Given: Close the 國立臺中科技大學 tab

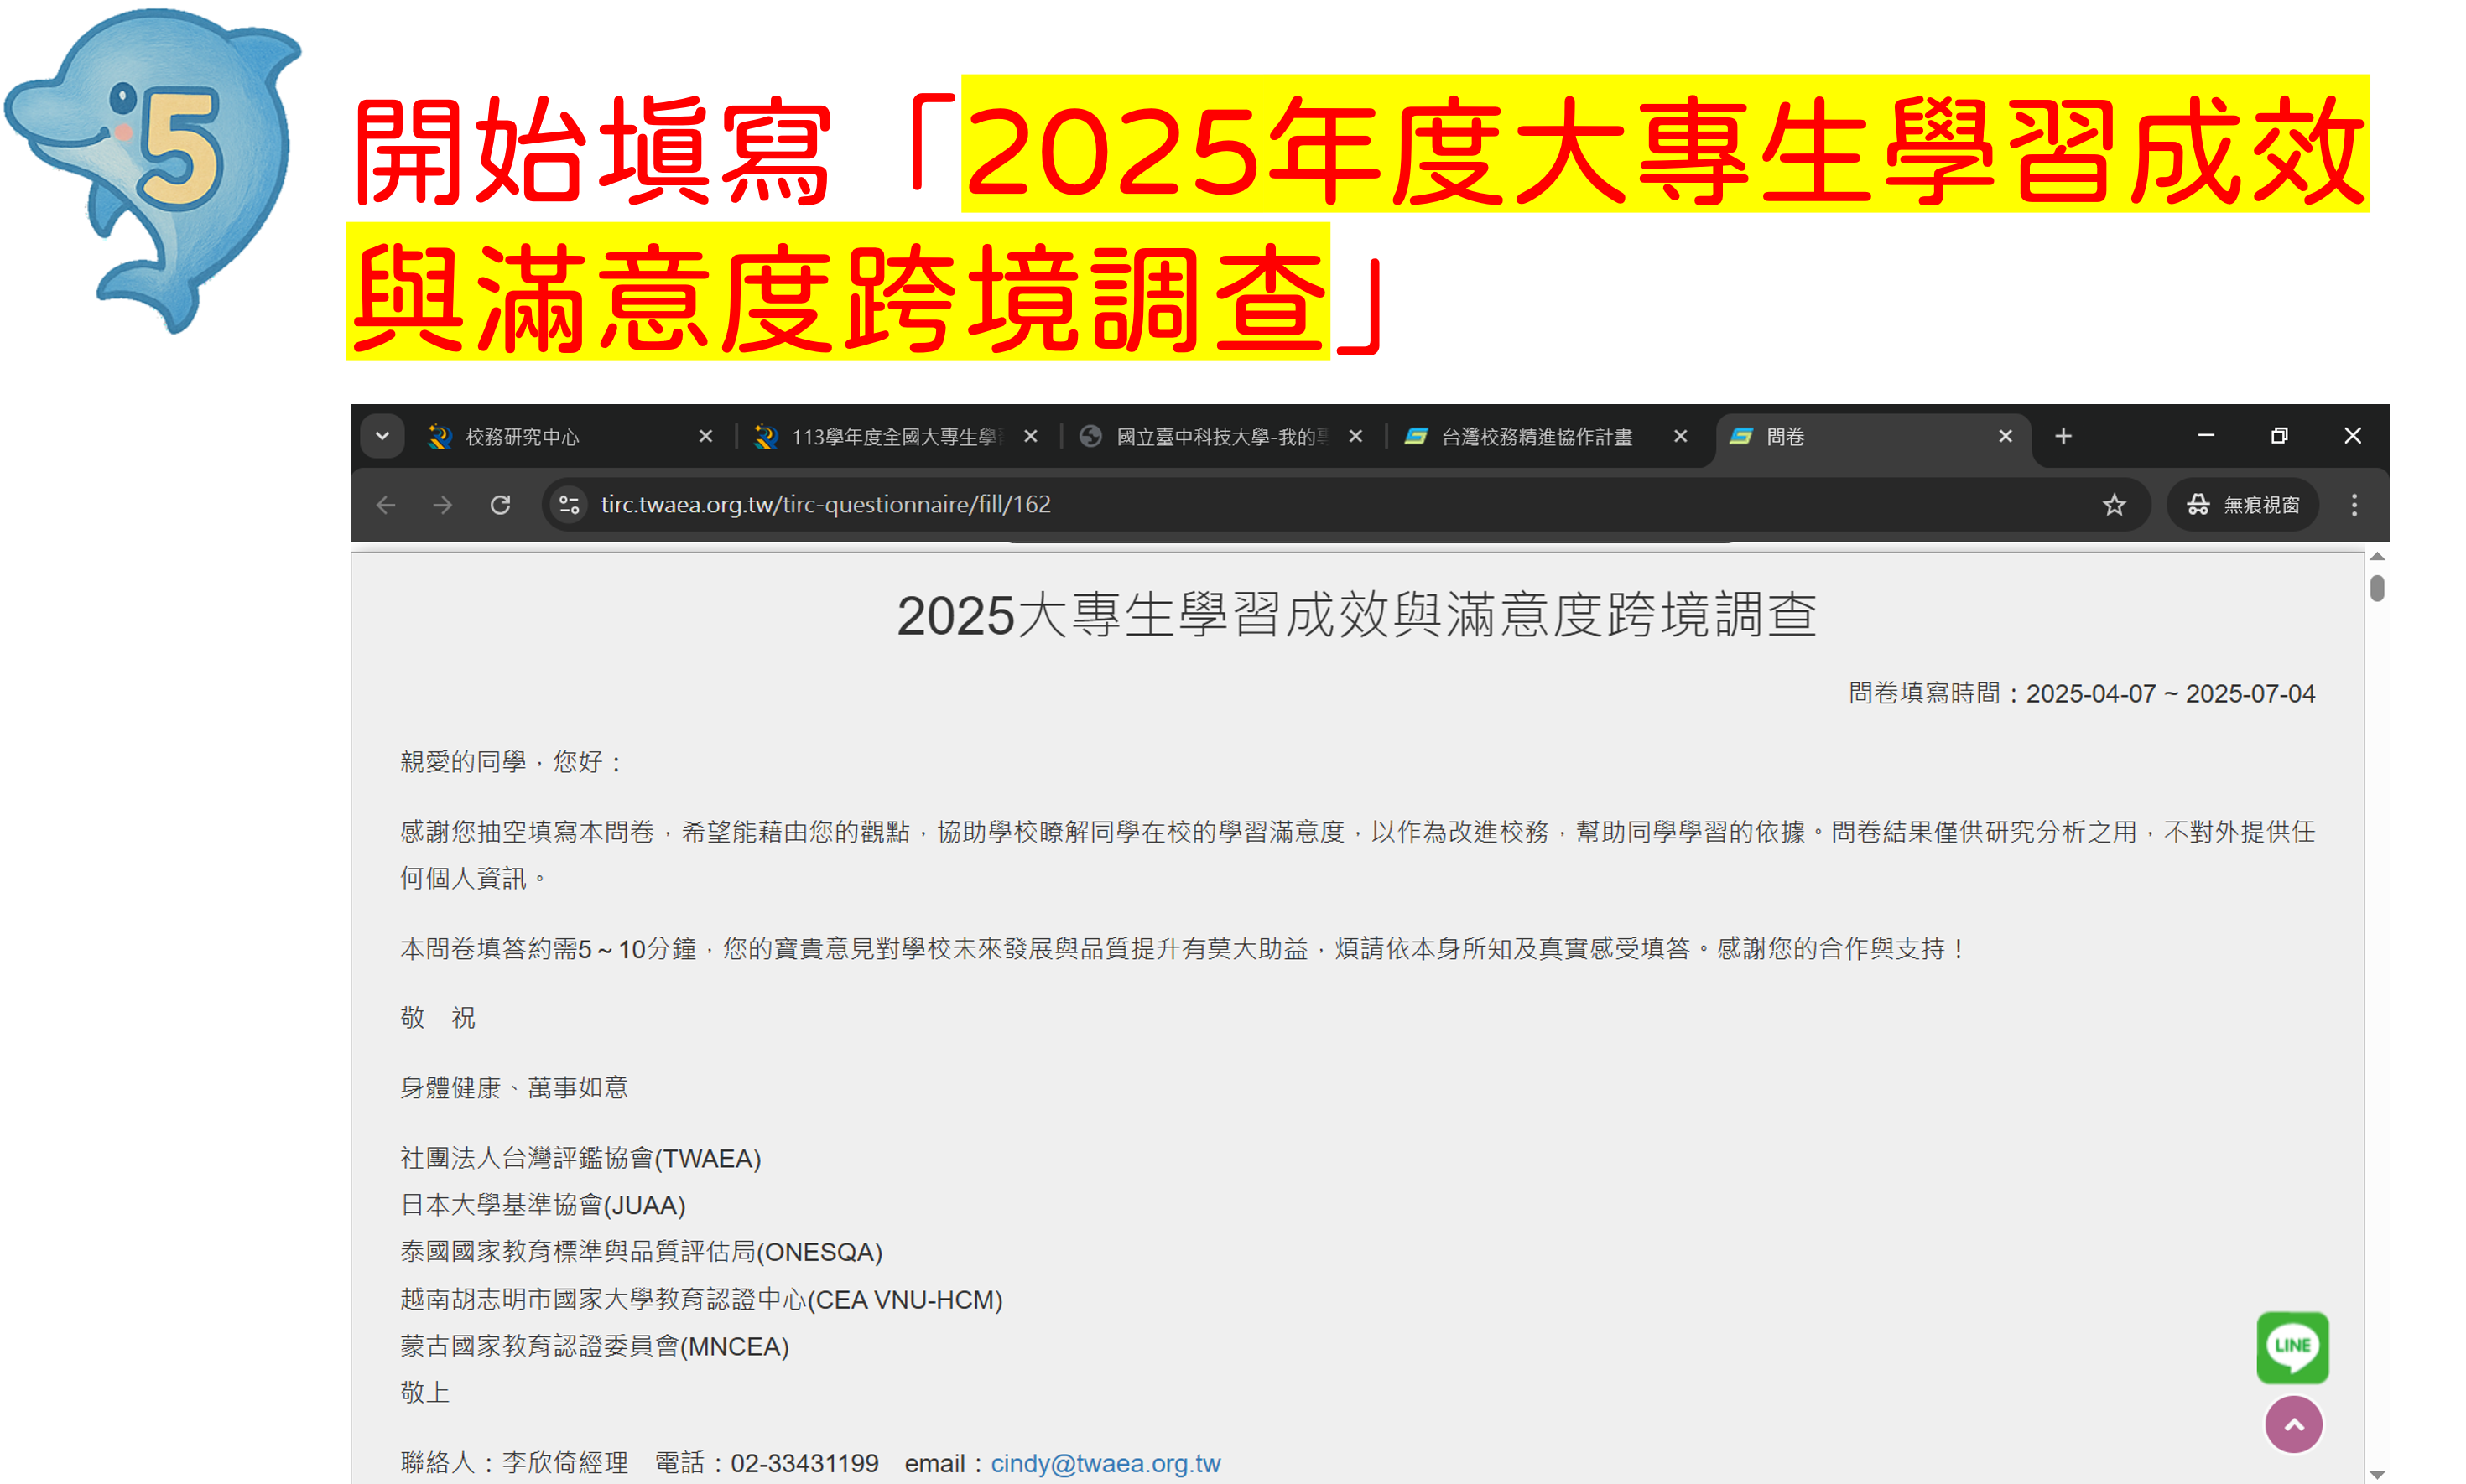Looking at the screenshot, I should (1355, 436).
